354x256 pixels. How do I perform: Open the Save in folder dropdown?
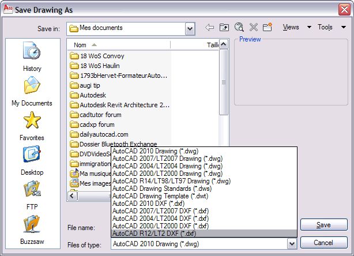click(190, 29)
